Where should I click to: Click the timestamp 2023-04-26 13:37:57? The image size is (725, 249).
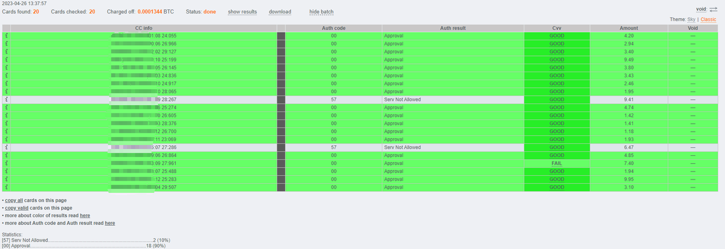pyautogui.click(x=24, y=3)
